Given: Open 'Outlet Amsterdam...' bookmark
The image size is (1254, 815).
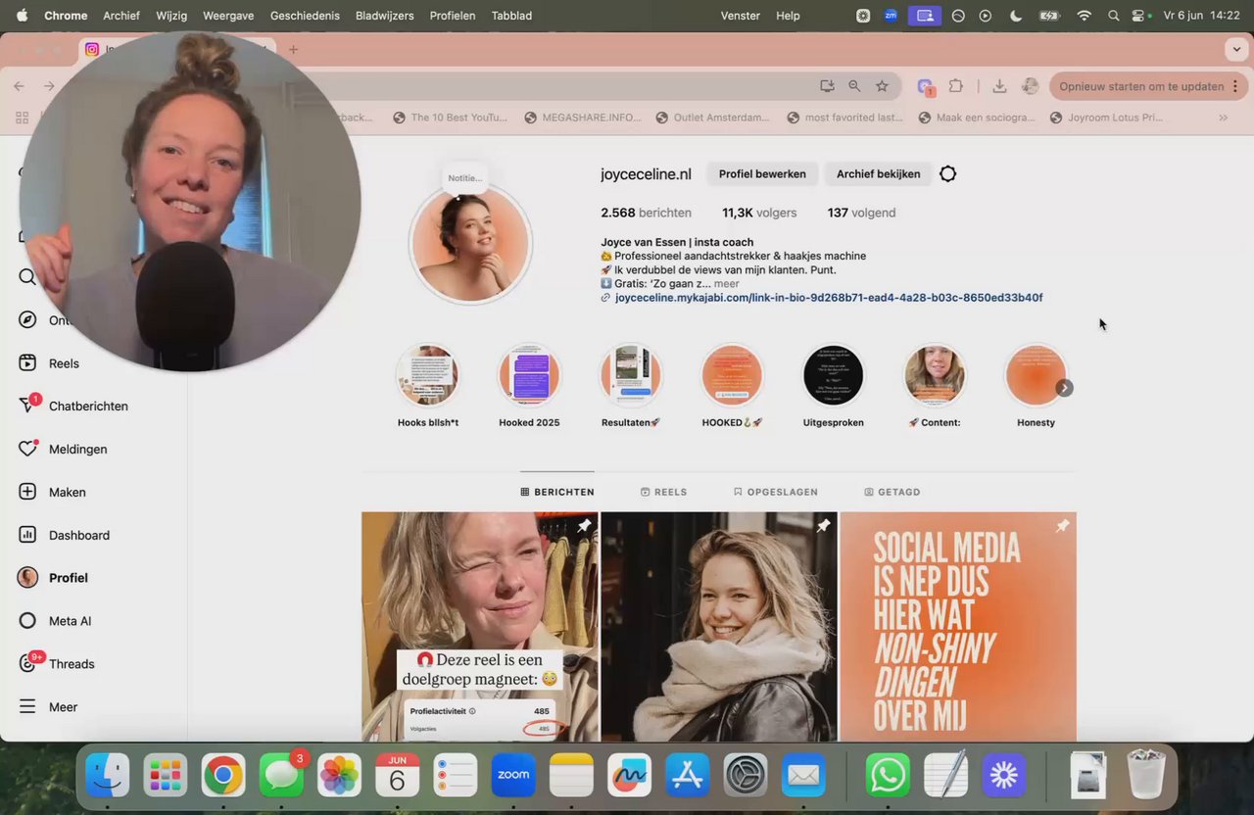Looking at the screenshot, I should [712, 118].
